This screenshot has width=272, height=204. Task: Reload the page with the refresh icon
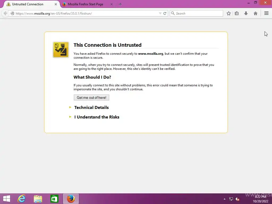[x=165, y=13]
